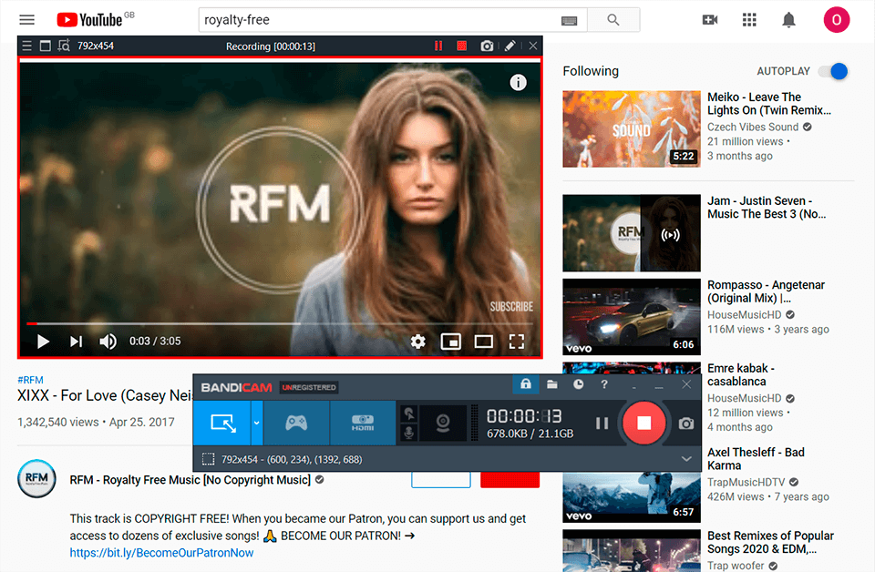Toggle the video player volume mute
This screenshot has height=572, width=875.
pyautogui.click(x=108, y=341)
